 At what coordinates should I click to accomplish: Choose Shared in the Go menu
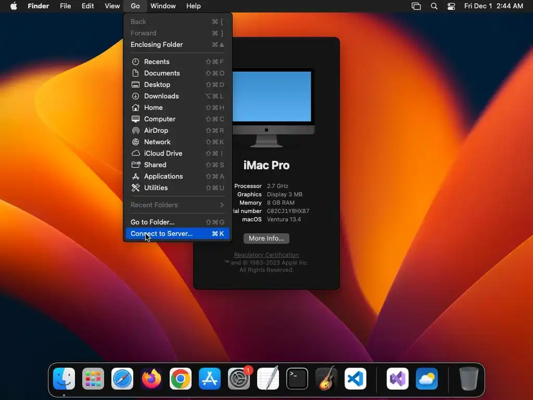pos(177,165)
